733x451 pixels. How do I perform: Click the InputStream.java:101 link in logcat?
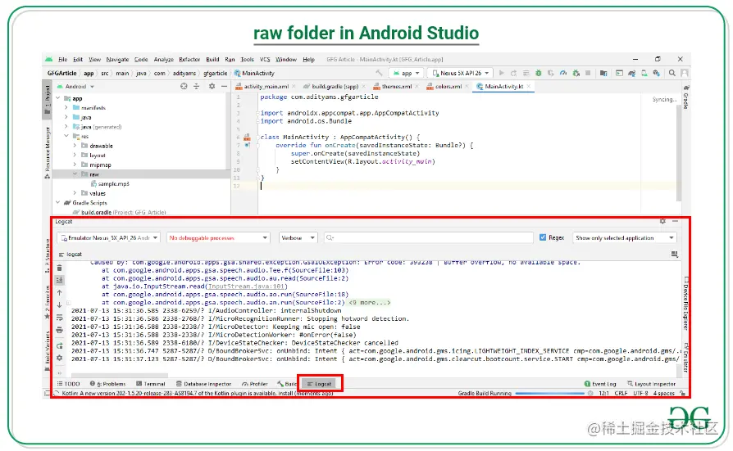248,286
